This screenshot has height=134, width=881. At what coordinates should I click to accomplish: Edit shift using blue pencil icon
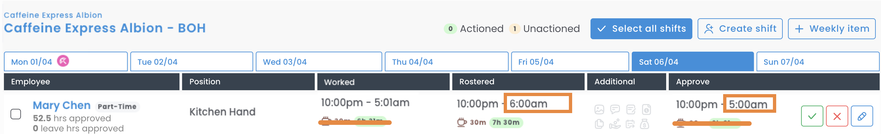861,116
